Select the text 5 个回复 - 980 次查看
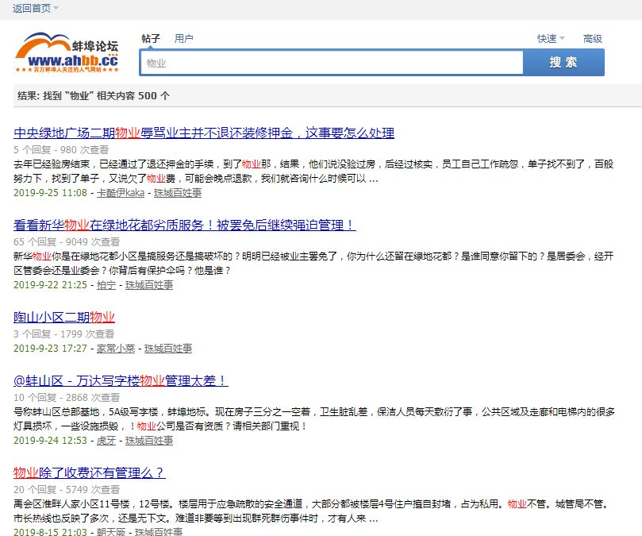 [x=61, y=149]
